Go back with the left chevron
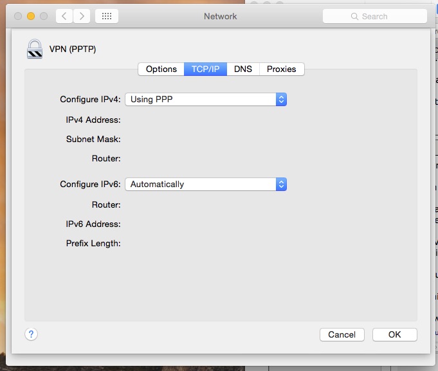438x371 pixels. (x=64, y=16)
